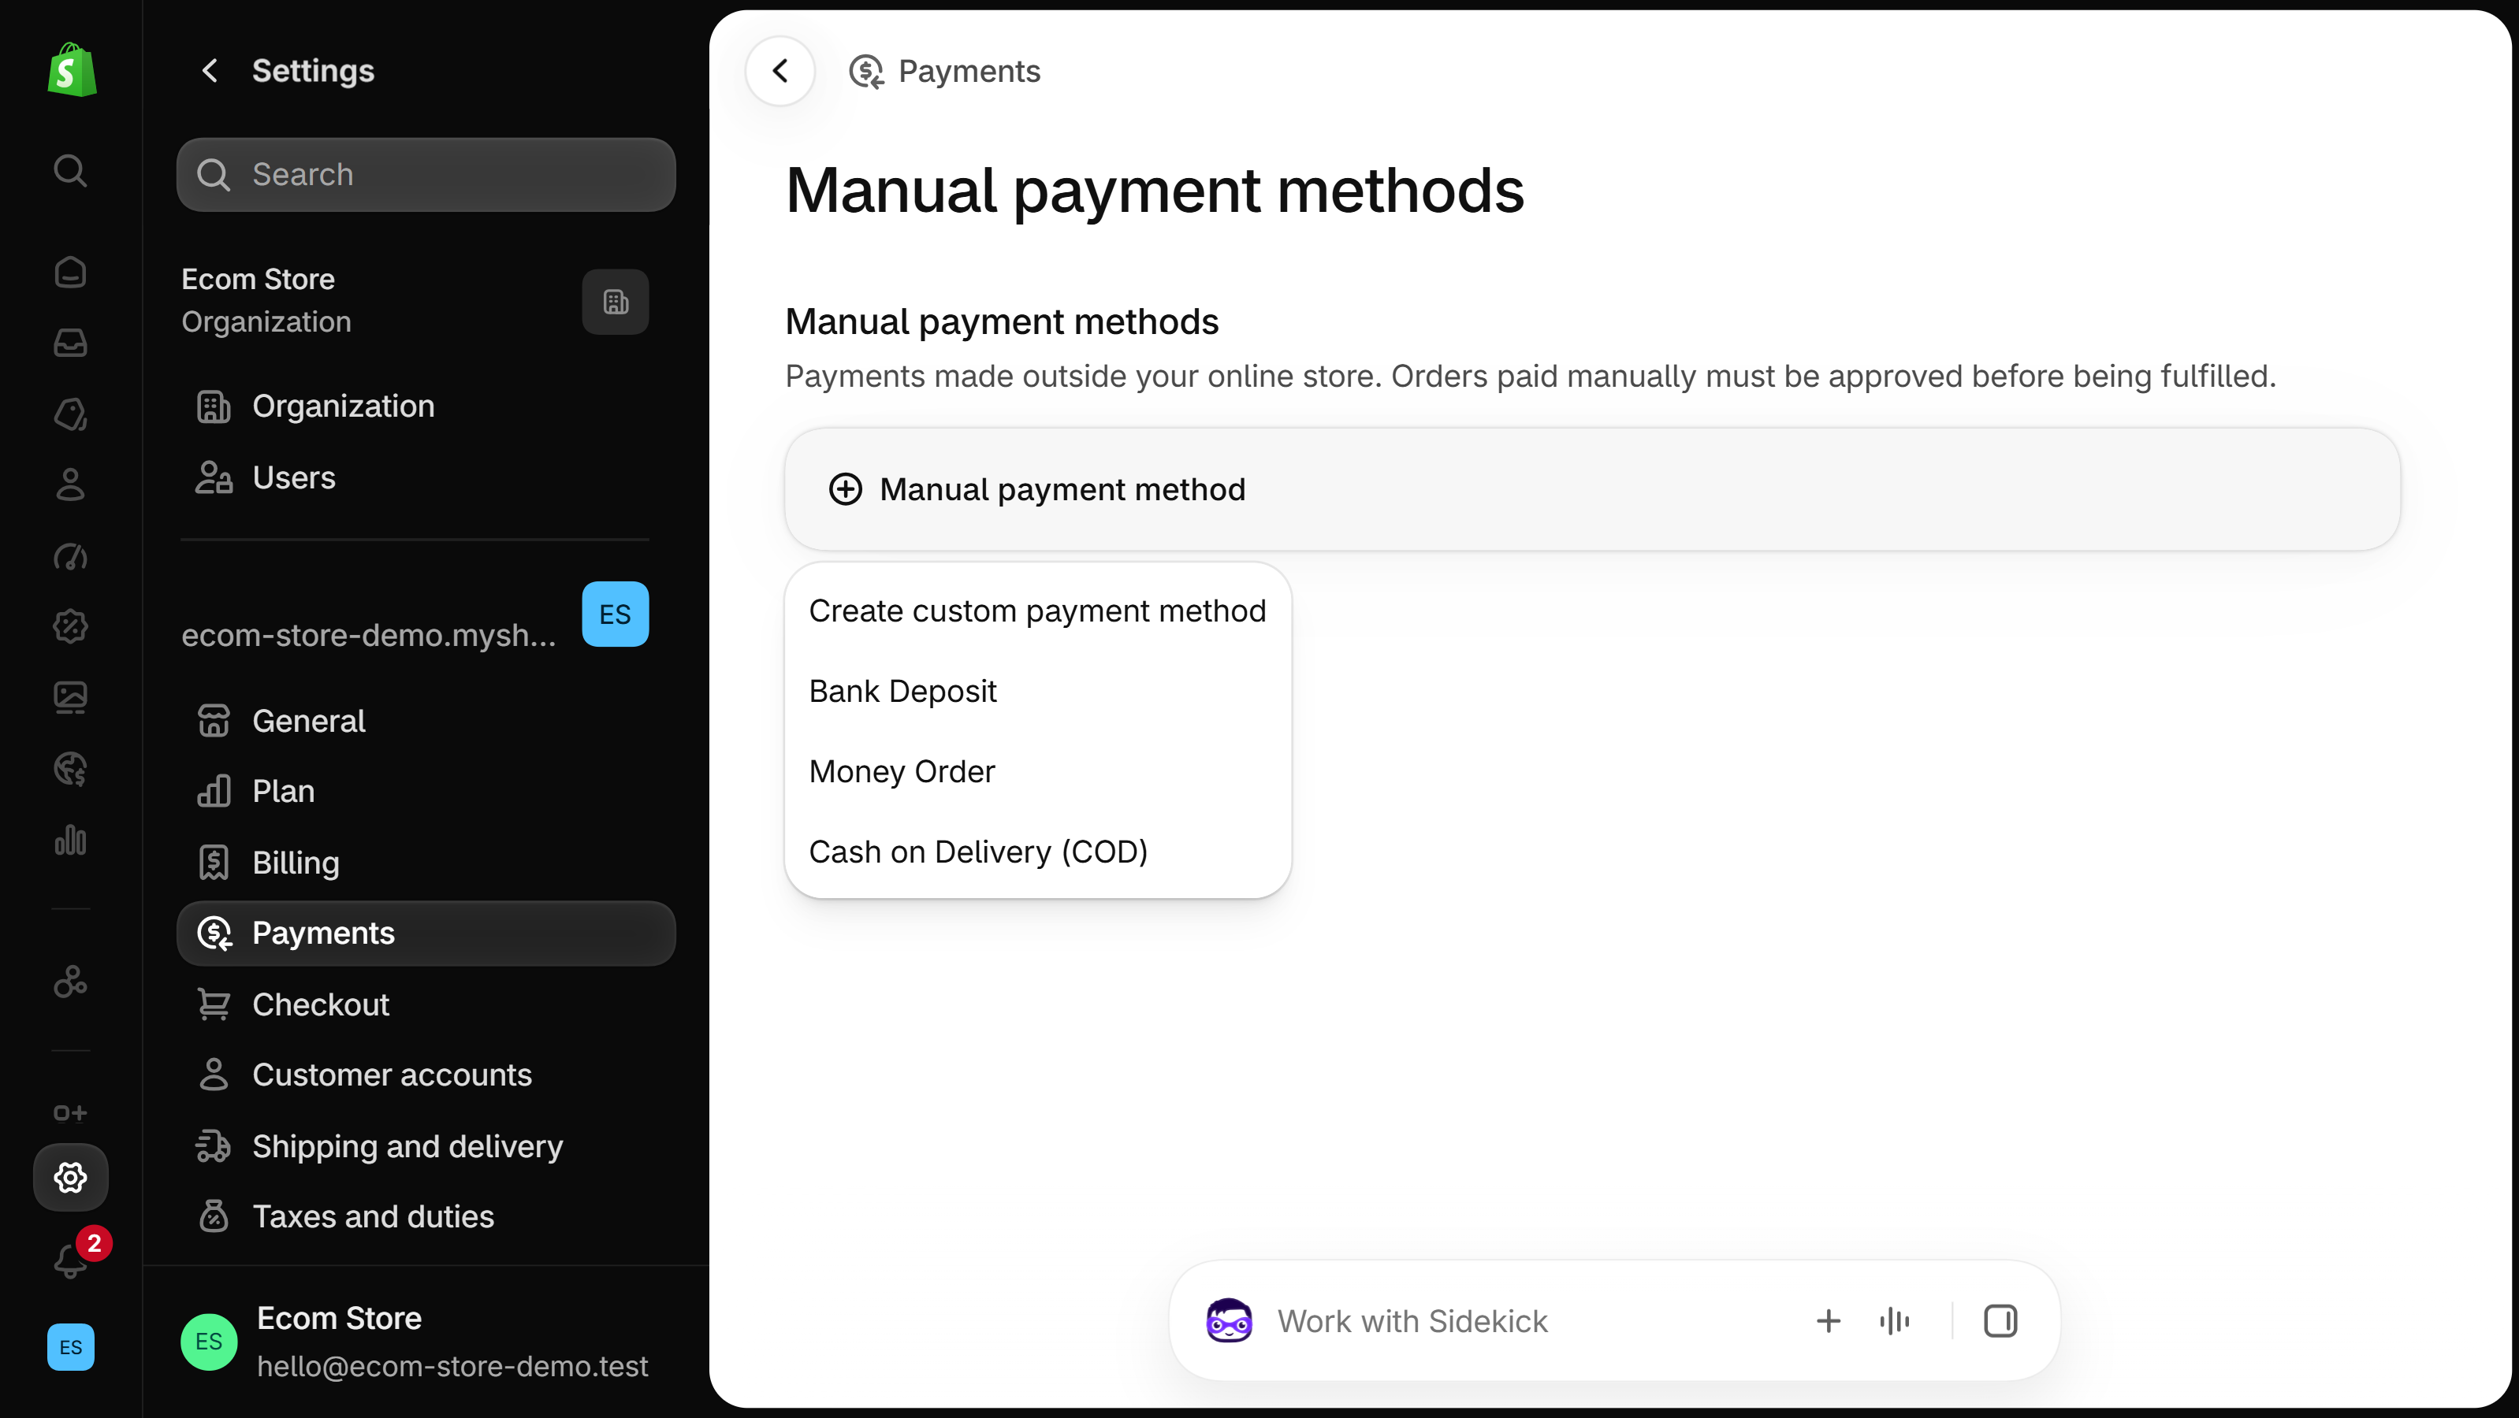Open Markets globe icon in left rail

pyautogui.click(x=70, y=769)
